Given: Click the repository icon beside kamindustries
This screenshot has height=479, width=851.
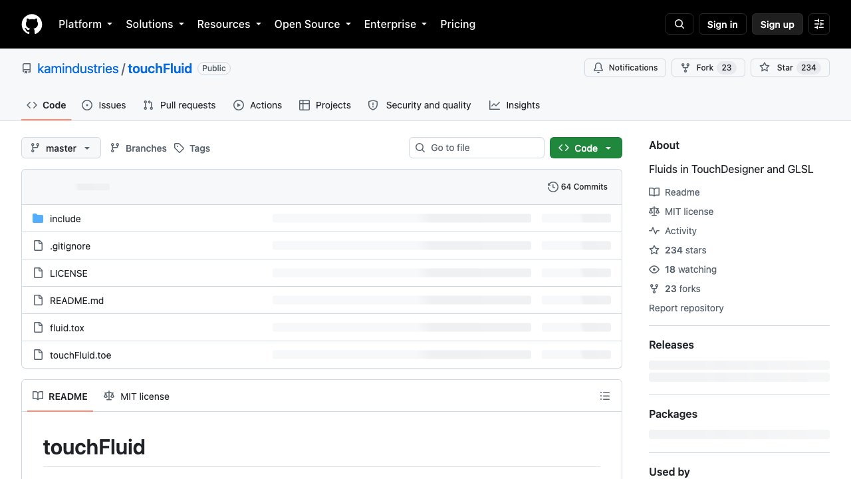Looking at the screenshot, I should 27,69.
